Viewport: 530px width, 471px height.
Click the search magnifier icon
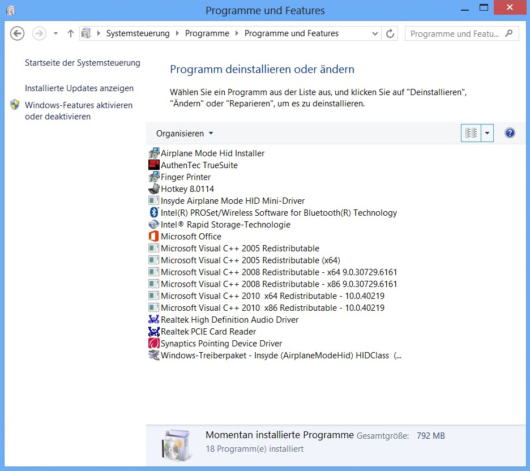508,33
